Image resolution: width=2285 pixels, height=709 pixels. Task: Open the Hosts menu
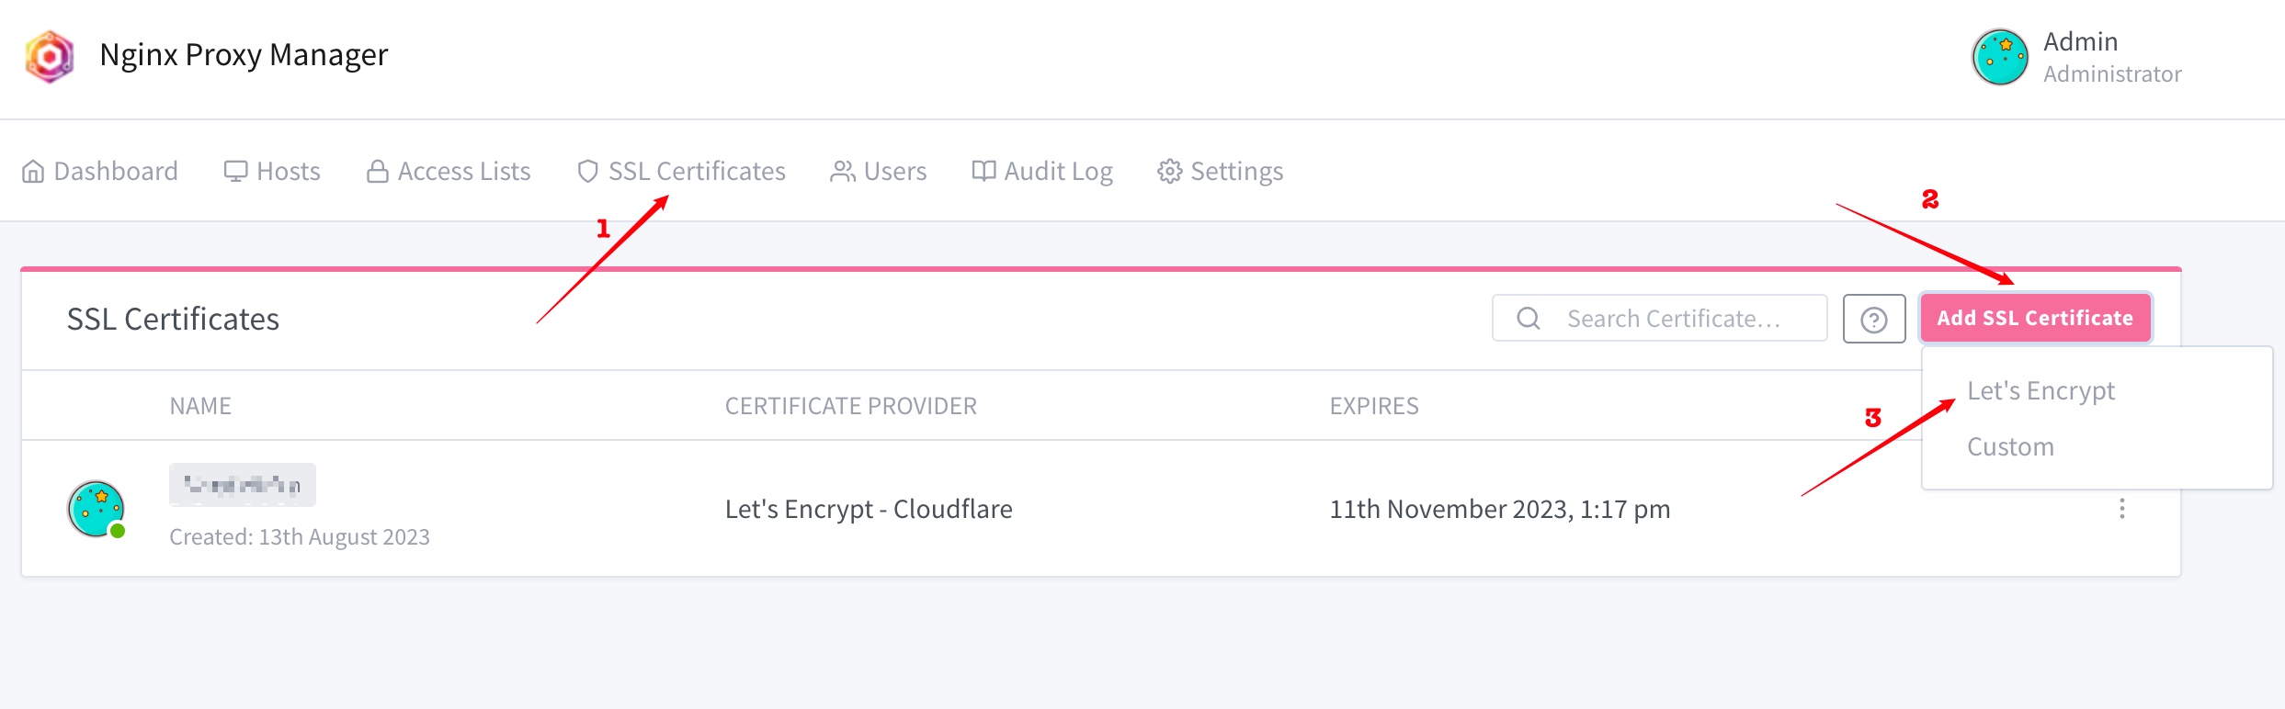point(272,172)
